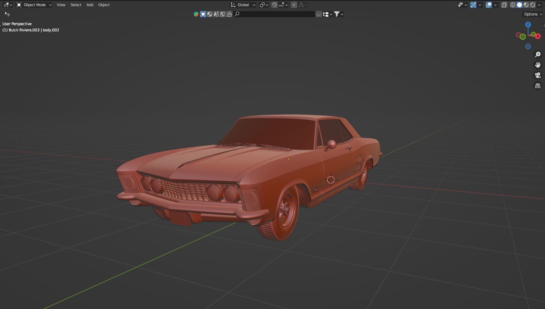Open the snapping options dropdown
Screen dimensions: 545x309
coord(283,5)
